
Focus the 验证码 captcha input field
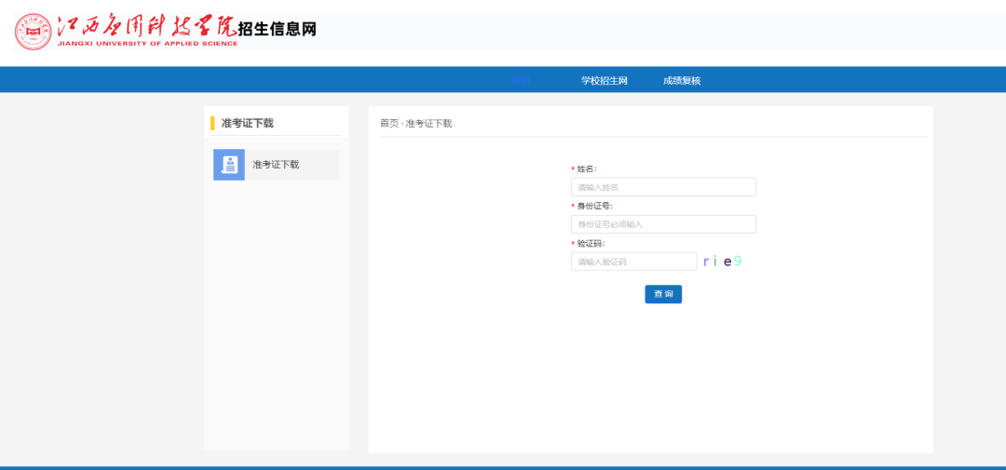(633, 262)
